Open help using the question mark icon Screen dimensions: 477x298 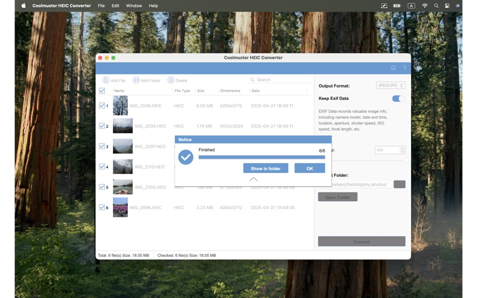[x=404, y=67]
